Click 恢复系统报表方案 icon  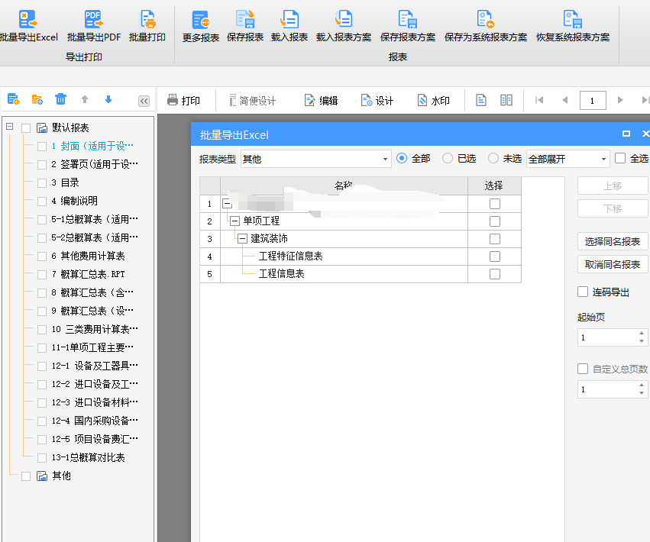573,19
